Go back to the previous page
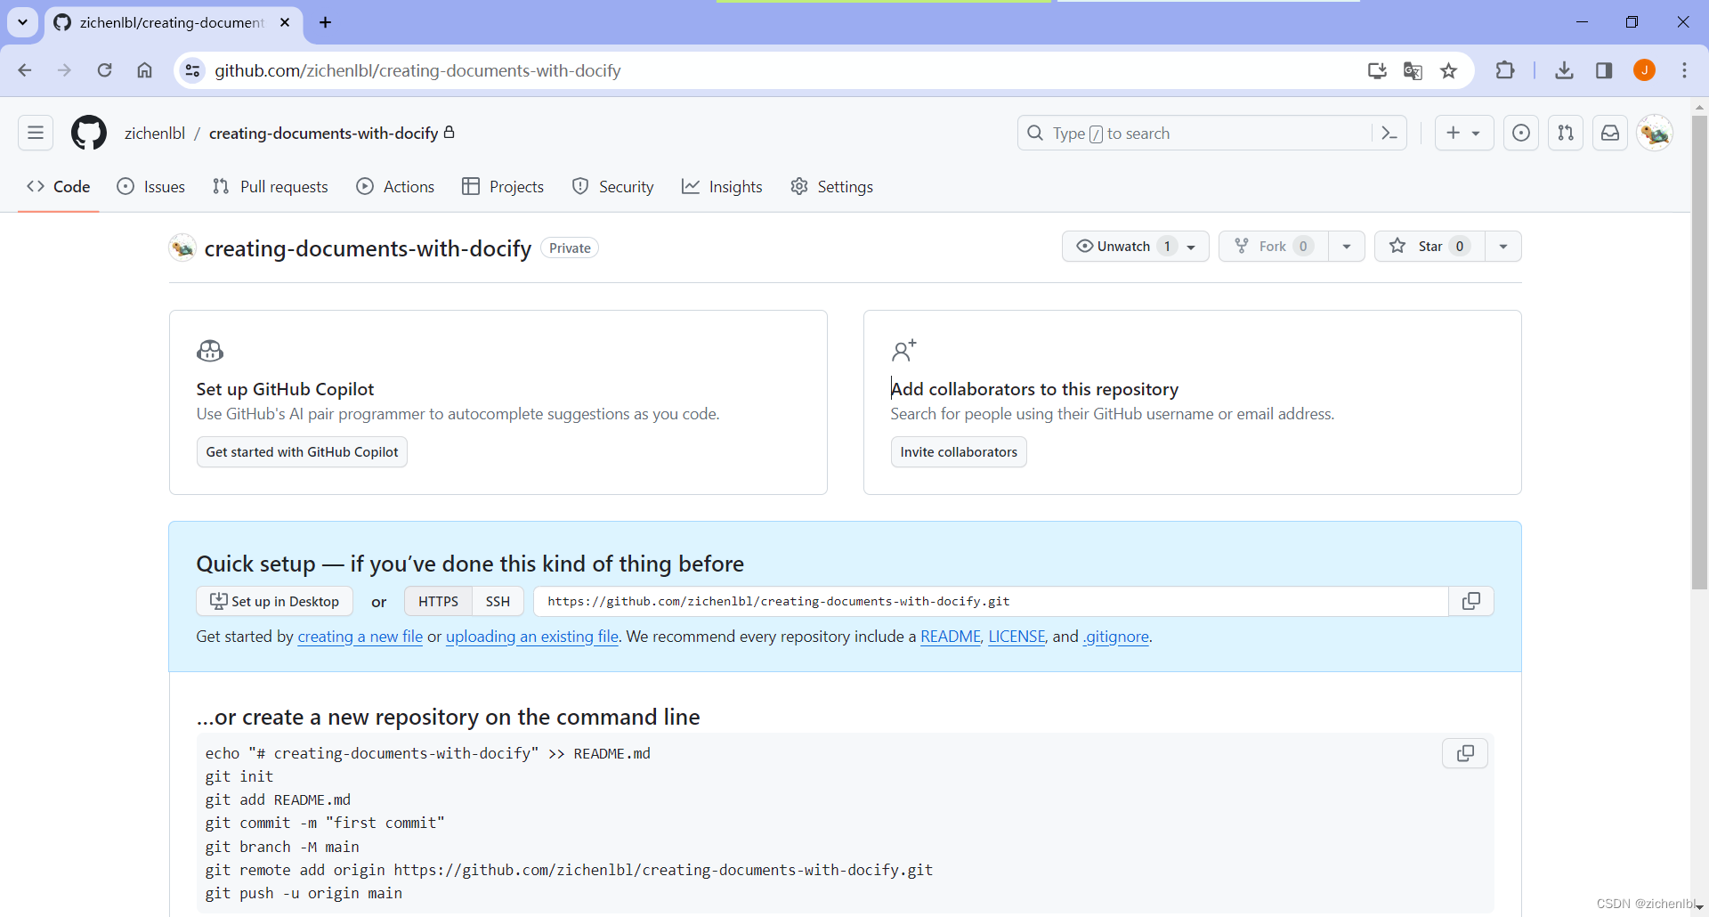The image size is (1709, 917). click(x=25, y=70)
